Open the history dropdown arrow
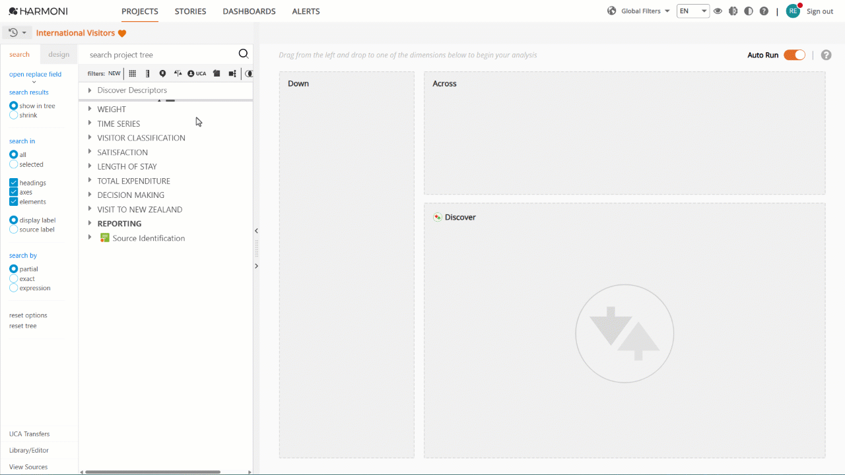 (24, 33)
